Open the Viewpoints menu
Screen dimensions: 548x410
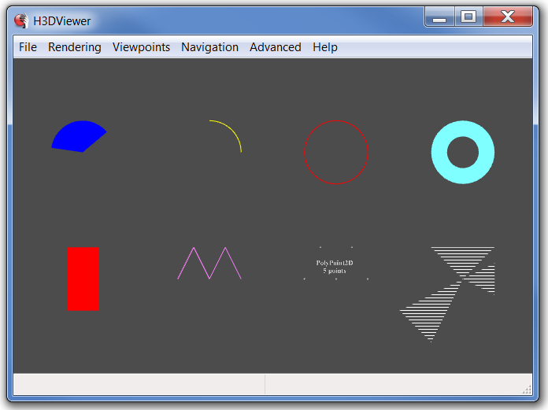[141, 47]
